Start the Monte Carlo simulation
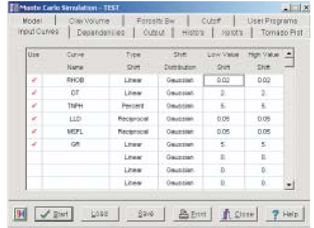314x228 pixels. click(54, 214)
